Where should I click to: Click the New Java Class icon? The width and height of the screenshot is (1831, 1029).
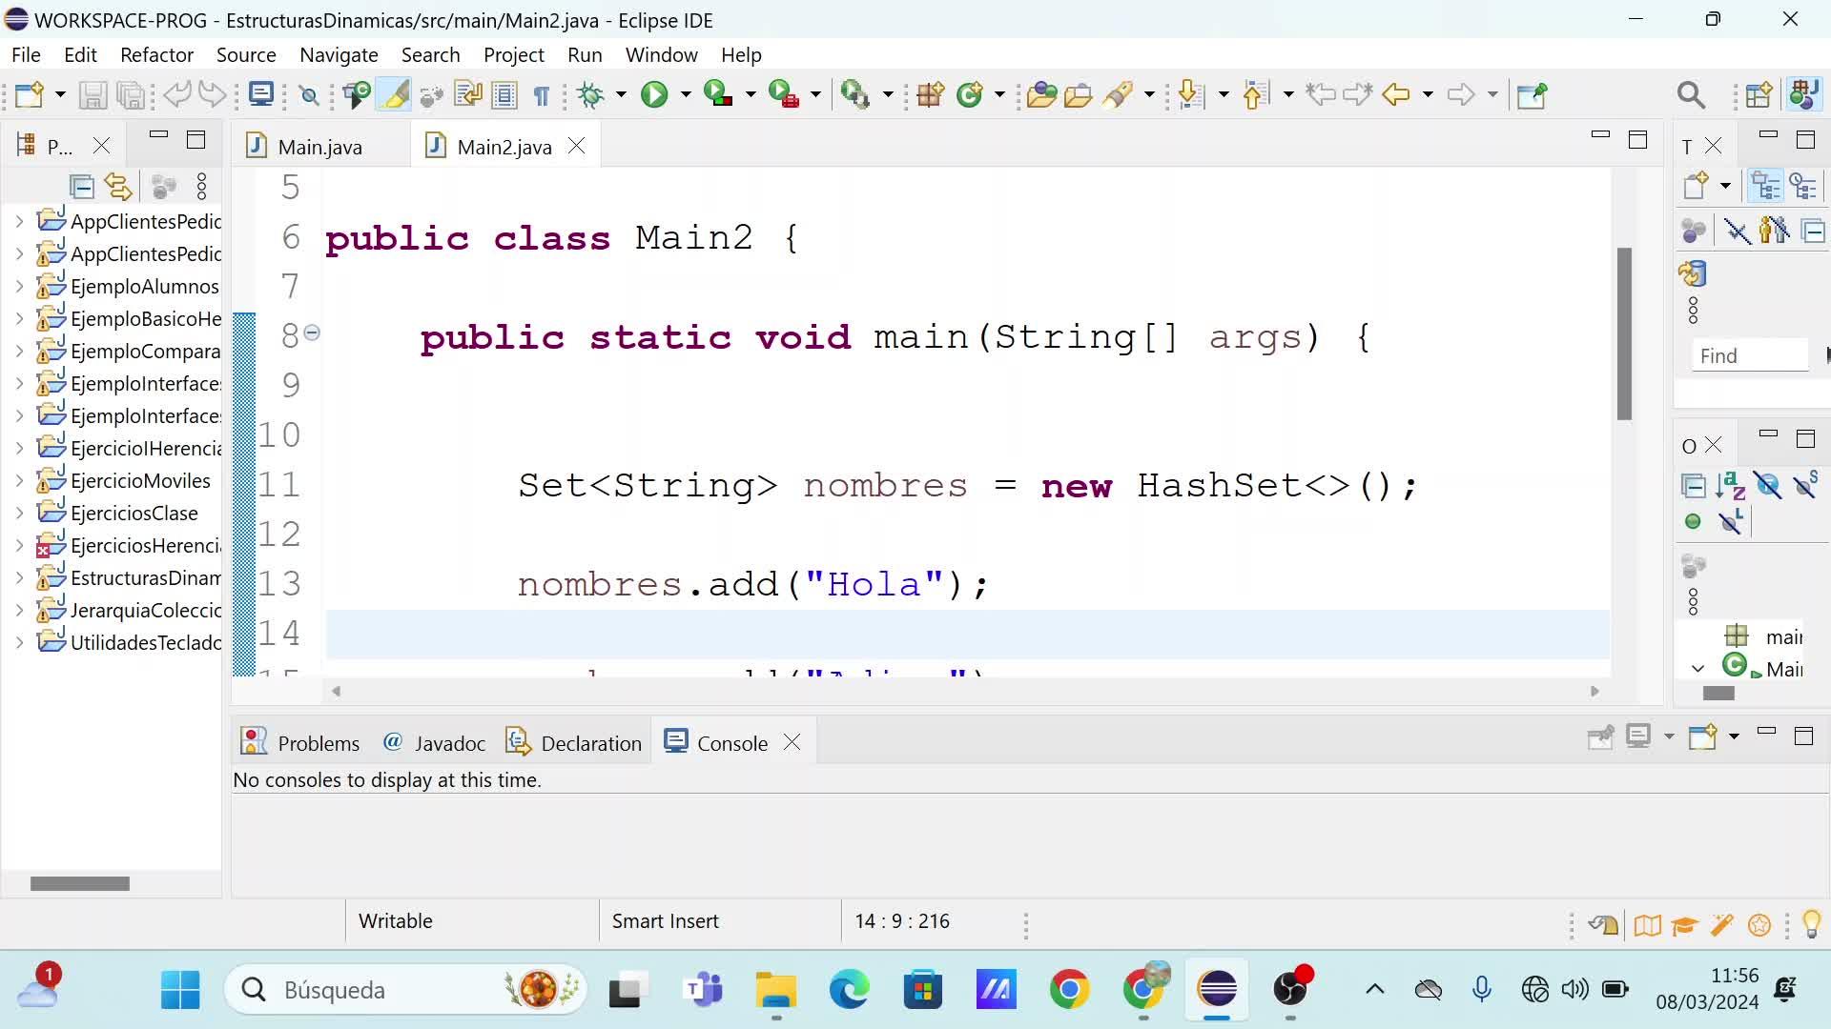[970, 94]
